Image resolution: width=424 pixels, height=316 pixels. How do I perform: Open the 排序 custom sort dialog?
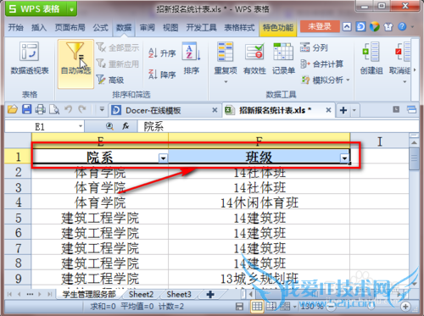click(192, 58)
